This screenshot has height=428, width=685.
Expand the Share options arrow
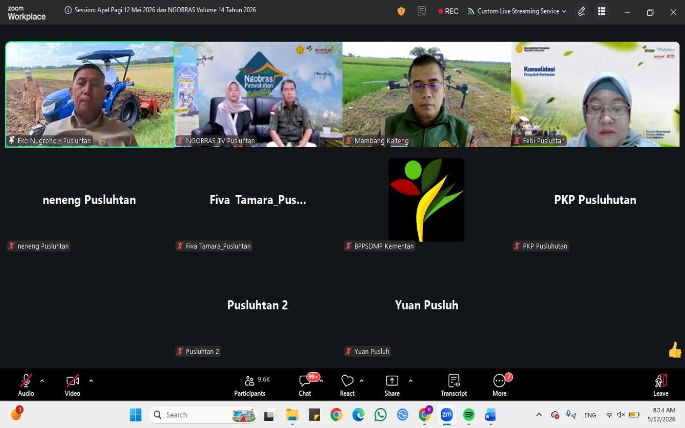[411, 381]
